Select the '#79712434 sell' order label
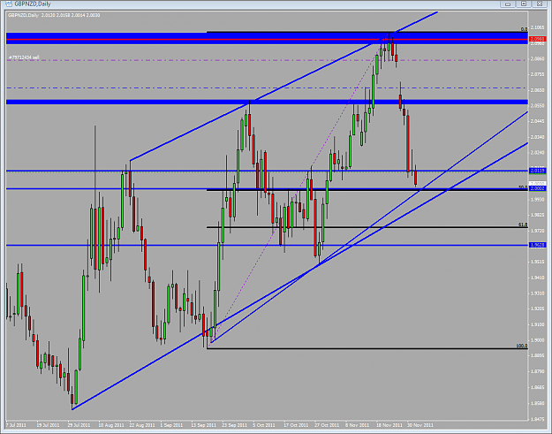Screen dimensions: 552x434 tap(24, 57)
